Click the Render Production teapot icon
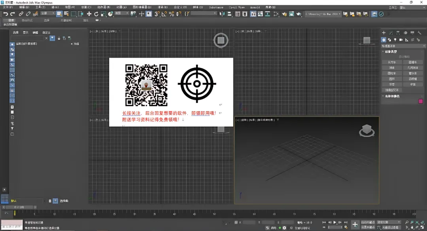Viewport: 427px width, 231px height. pos(299,14)
